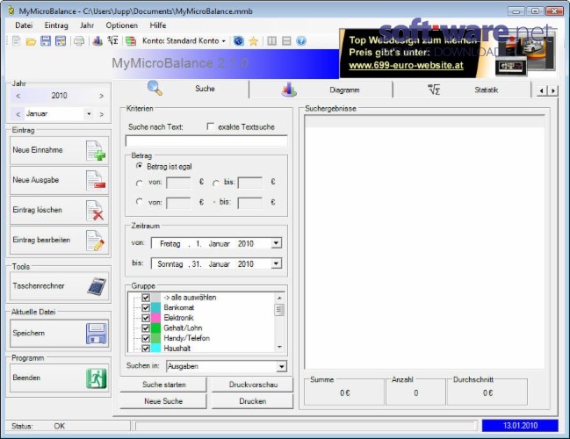Click the Elektronik pink color swatch

click(x=155, y=318)
